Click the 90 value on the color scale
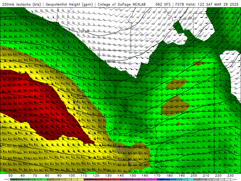The width and height of the screenshot is (241, 181). (59, 176)
